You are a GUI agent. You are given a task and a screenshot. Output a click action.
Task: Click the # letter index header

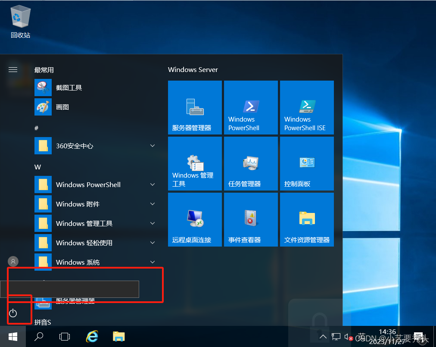point(37,128)
